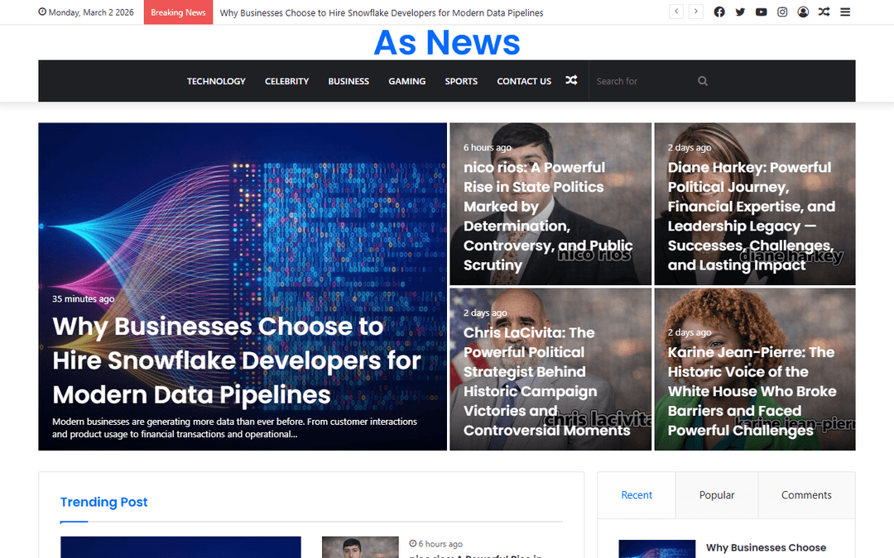The width and height of the screenshot is (894, 558).
Task: Open the Celebrity menu item
Action: point(286,81)
